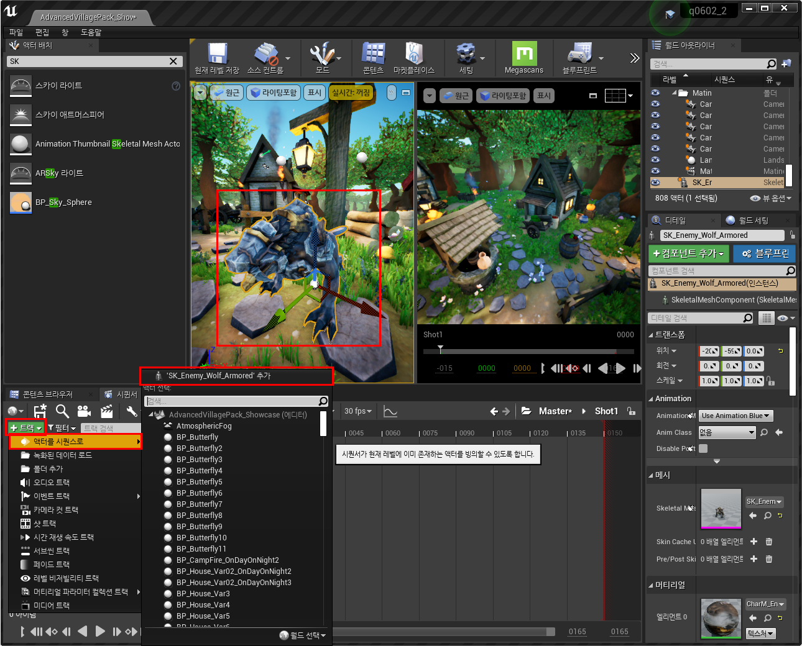Open the Marketplace toolbar icon

[413, 53]
